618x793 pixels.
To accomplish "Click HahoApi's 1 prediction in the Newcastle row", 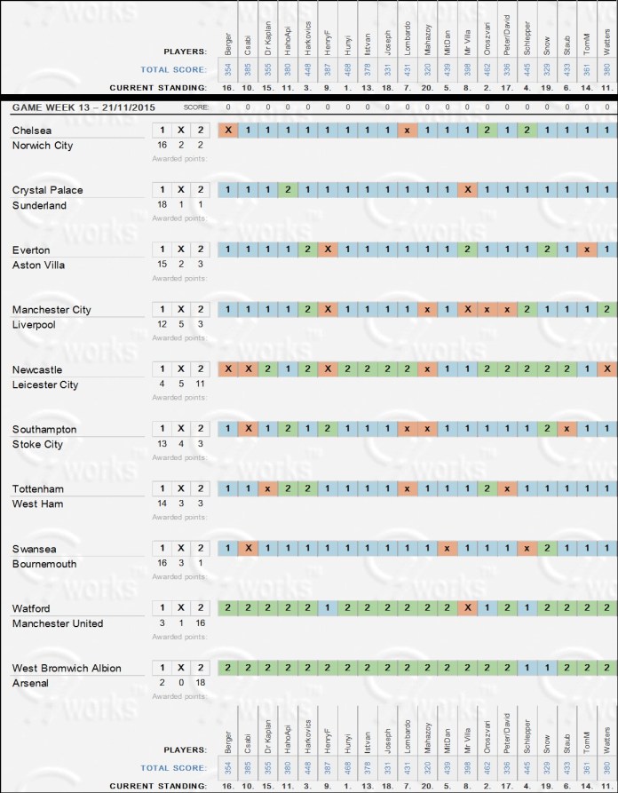I will pyautogui.click(x=288, y=369).
